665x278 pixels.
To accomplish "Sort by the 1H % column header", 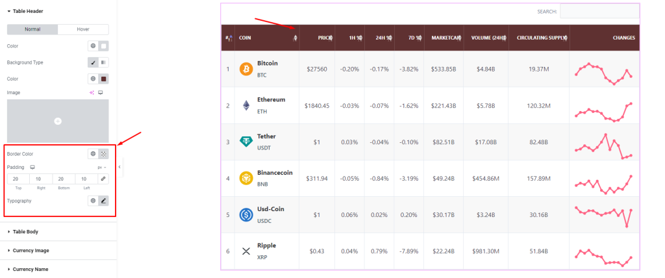I will tap(349, 38).
